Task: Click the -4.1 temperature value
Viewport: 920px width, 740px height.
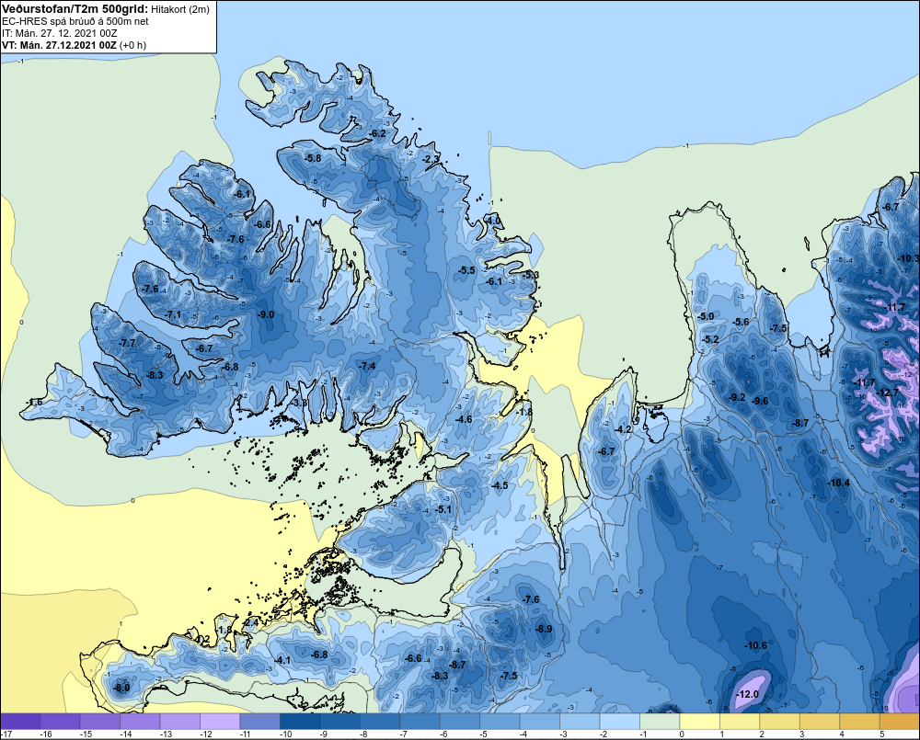Action: 283,660
